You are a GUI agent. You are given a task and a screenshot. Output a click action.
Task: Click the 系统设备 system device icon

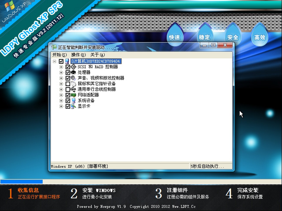point(73,101)
